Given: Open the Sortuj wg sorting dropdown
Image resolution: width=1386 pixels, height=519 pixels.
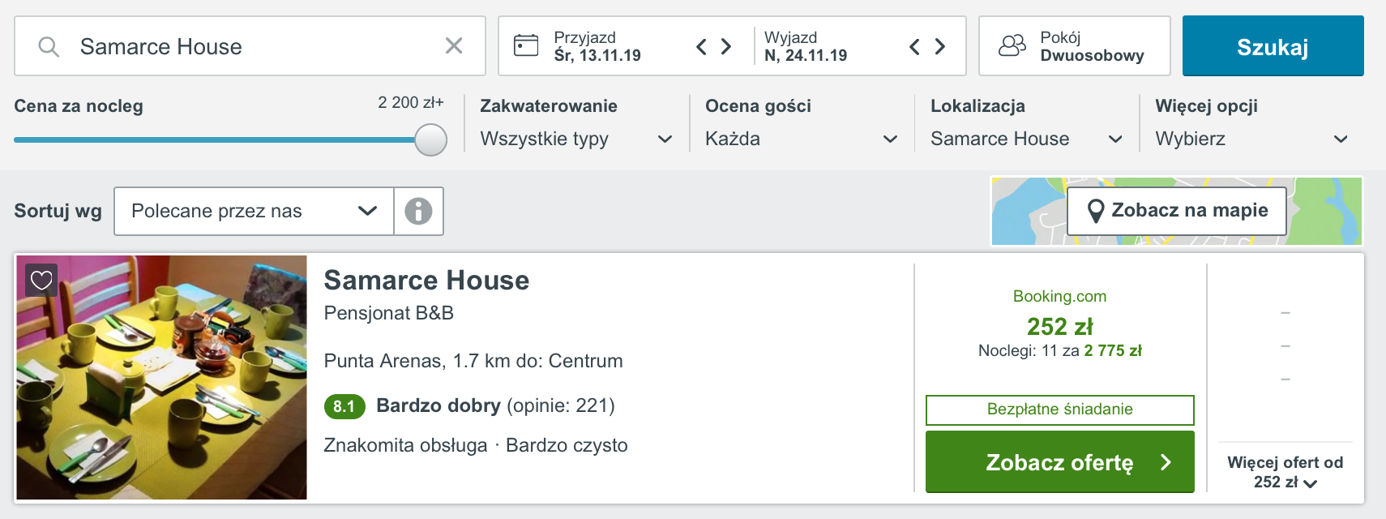Looking at the screenshot, I should (x=254, y=211).
